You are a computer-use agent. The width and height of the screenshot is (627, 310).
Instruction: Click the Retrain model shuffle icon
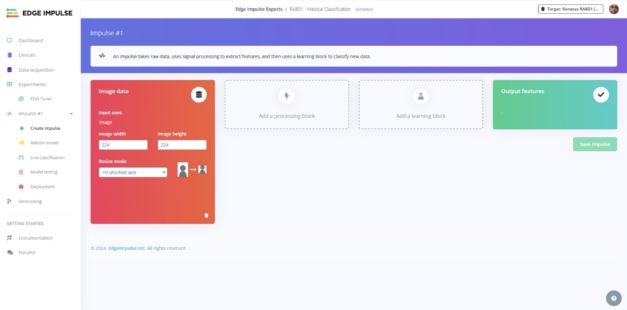[21, 143]
